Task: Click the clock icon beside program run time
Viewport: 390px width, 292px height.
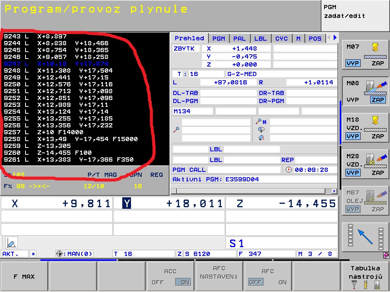Action: click(x=288, y=170)
